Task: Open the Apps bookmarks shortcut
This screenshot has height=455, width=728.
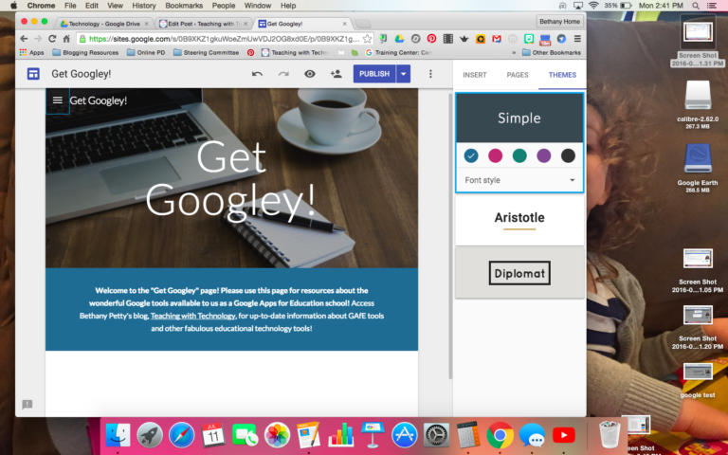Action: pos(31,52)
